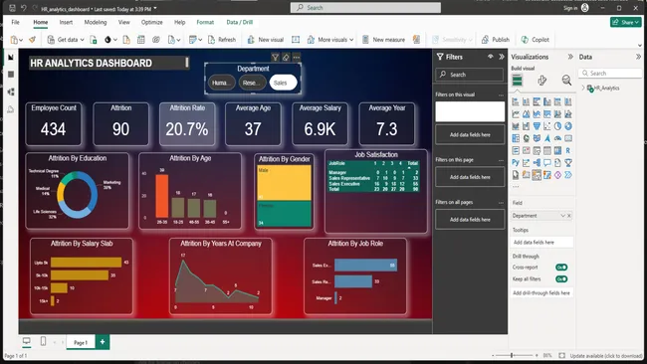Open the Data / Drill tab

point(239,22)
